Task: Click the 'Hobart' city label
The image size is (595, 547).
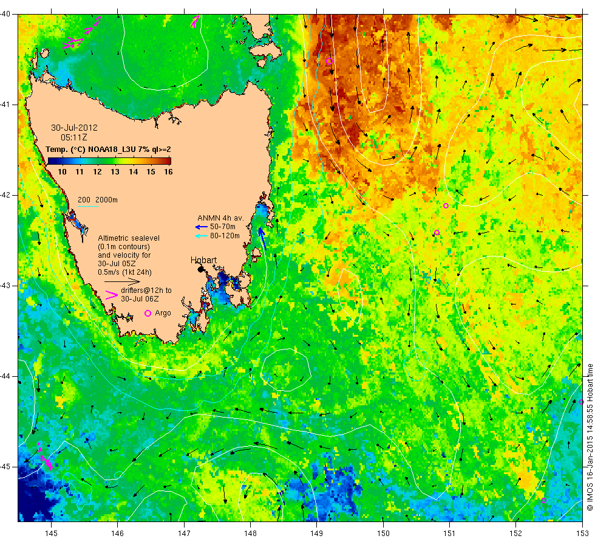Action: pos(204,260)
